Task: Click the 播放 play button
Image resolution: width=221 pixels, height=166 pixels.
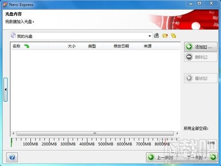Action: pos(201,78)
